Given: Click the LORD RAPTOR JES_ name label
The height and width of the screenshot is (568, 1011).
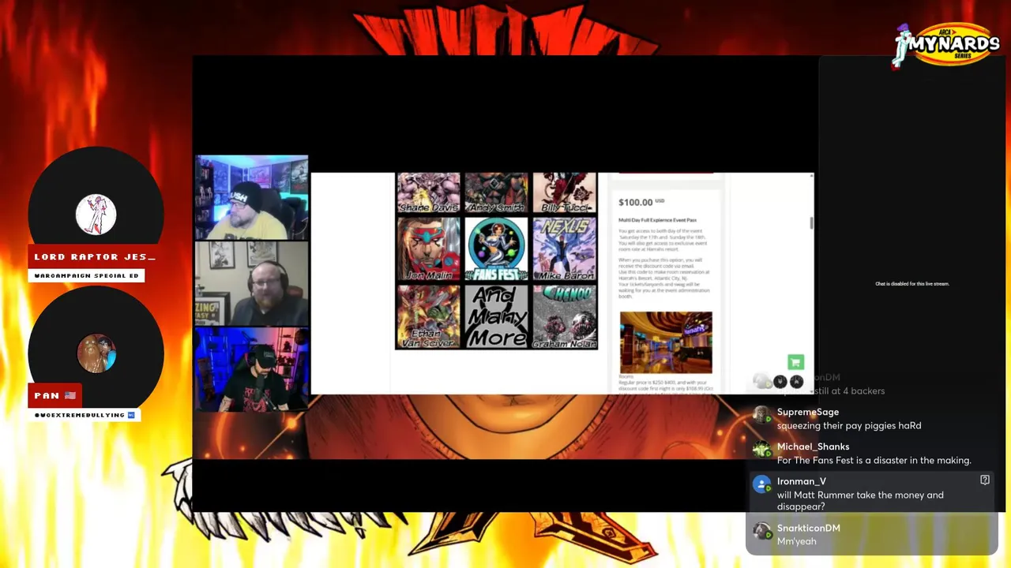Looking at the screenshot, I should [95, 257].
